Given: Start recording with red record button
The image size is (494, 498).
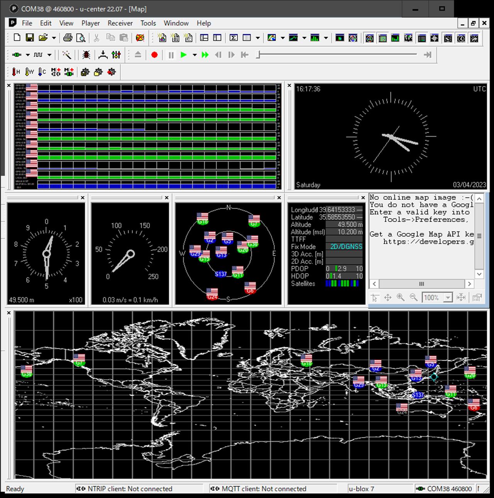Looking at the screenshot, I should click(154, 55).
